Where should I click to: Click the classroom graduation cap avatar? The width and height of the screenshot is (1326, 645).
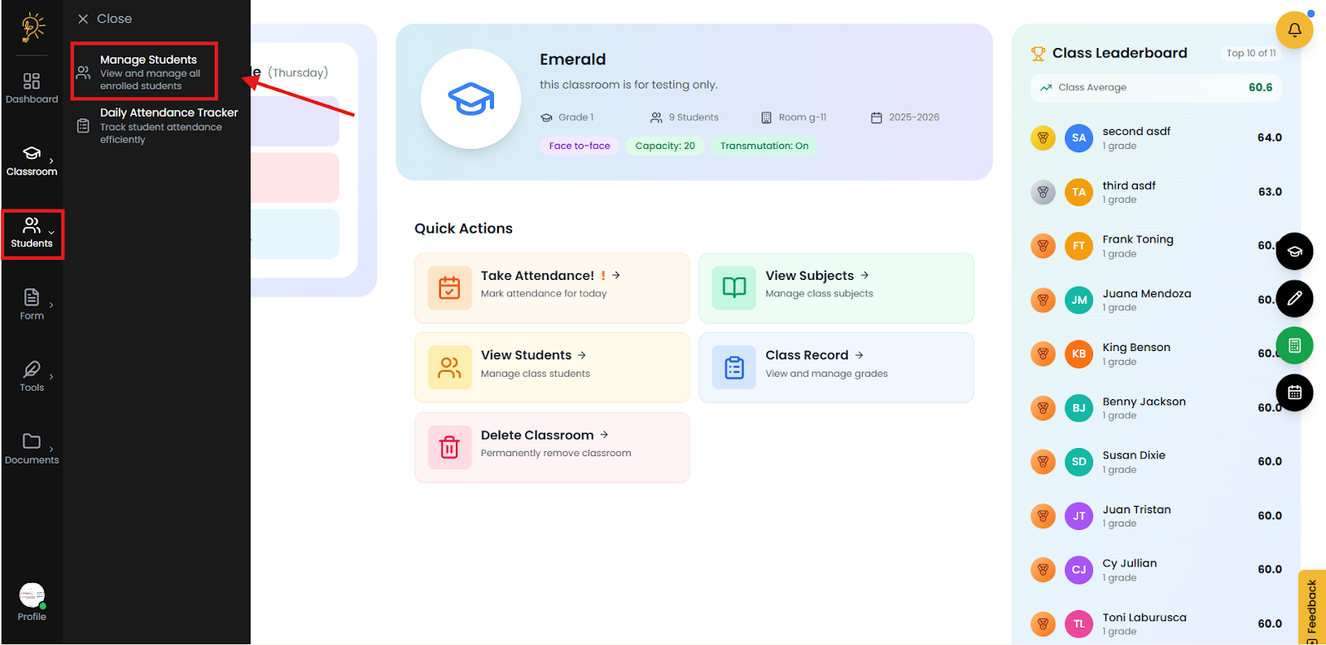coord(471,99)
